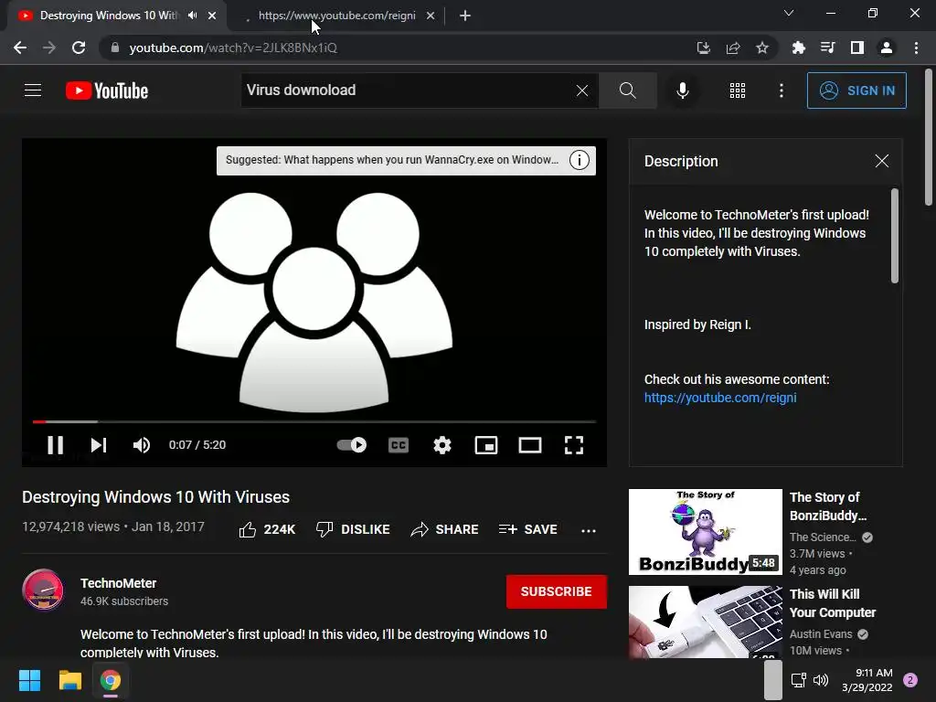Open the suggested video info card
Viewport: 936px width, 702px height.
tap(579, 160)
